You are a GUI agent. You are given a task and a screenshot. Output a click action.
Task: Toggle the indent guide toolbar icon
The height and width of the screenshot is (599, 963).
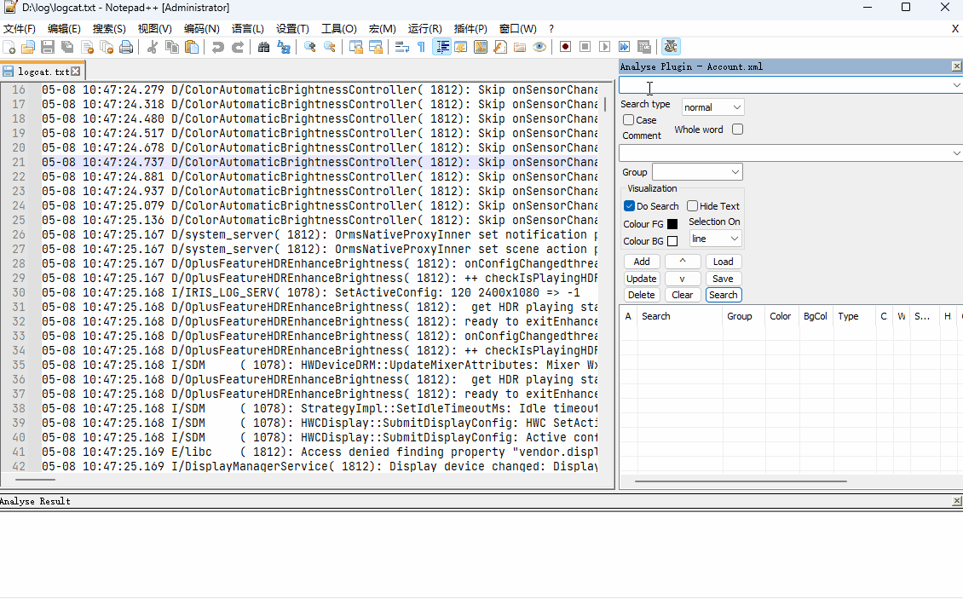click(x=441, y=47)
